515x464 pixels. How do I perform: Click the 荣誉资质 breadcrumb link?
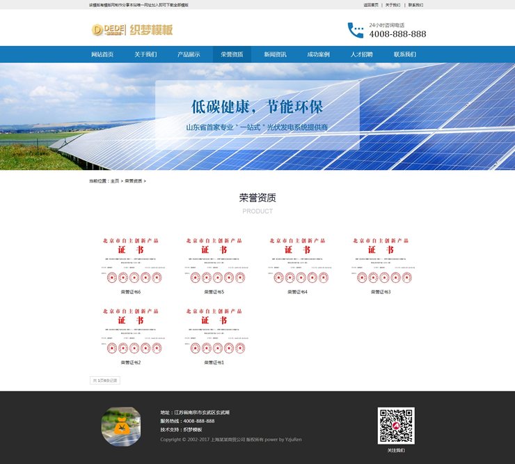pyautogui.click(x=133, y=180)
